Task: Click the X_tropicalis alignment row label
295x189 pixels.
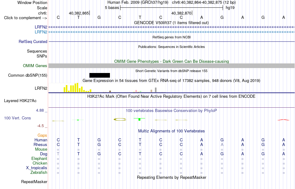Action: pos(37,168)
